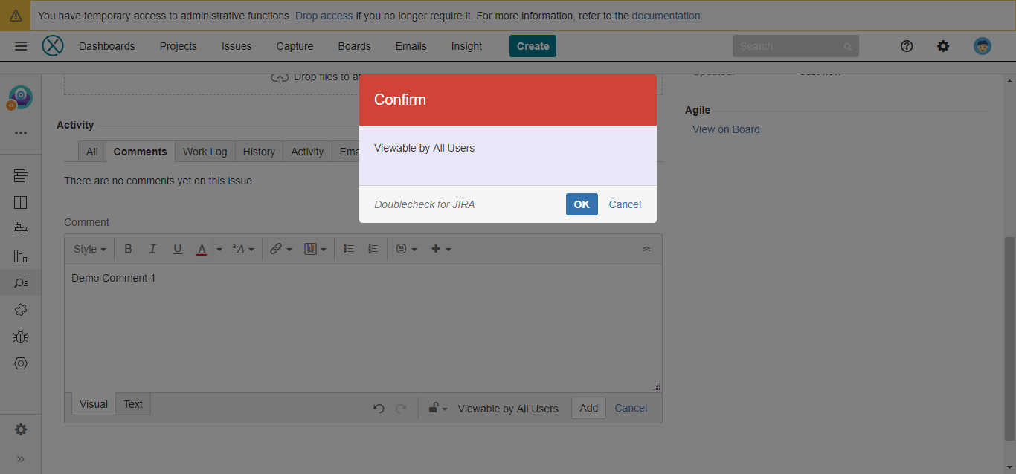Open the plus insert-other dropdown
Screen dimensions: 1016x474
click(441, 249)
